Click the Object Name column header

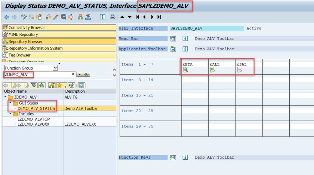point(33,91)
